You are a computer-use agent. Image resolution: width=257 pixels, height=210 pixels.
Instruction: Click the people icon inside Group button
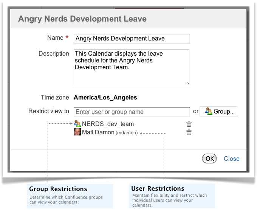tap(209, 111)
